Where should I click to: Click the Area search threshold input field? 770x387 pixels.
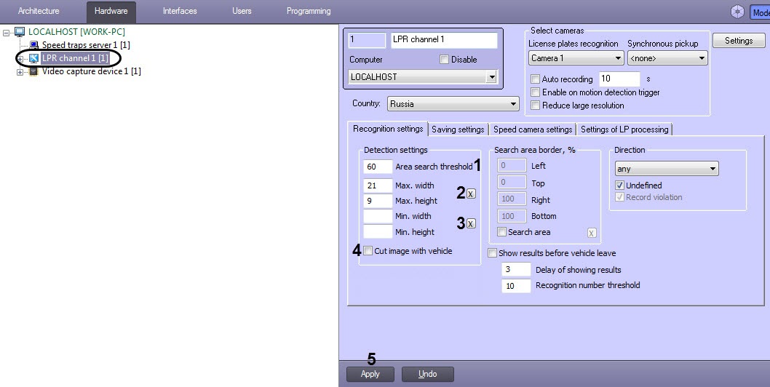click(378, 167)
